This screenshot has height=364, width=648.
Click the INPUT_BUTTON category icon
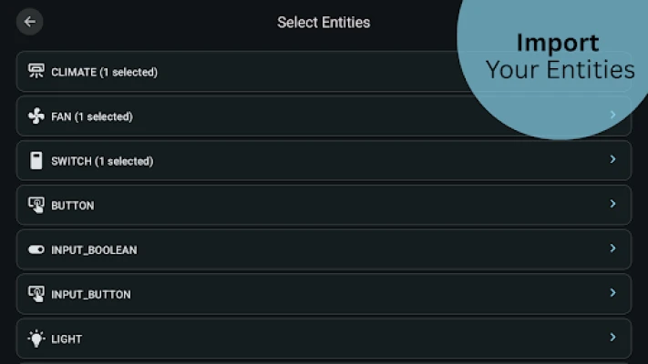point(36,294)
